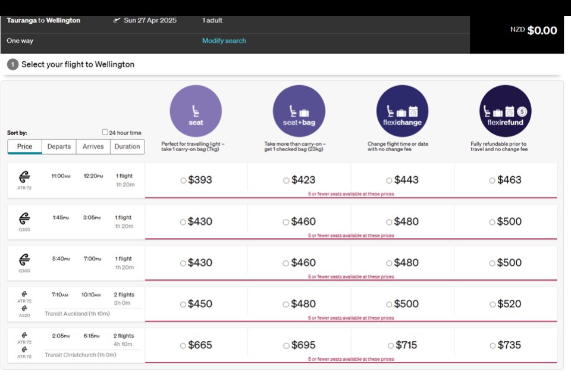Select the $480 flexichange fare for 5:40PM flight
Viewport: 571px width, 375px height.
coord(389,263)
